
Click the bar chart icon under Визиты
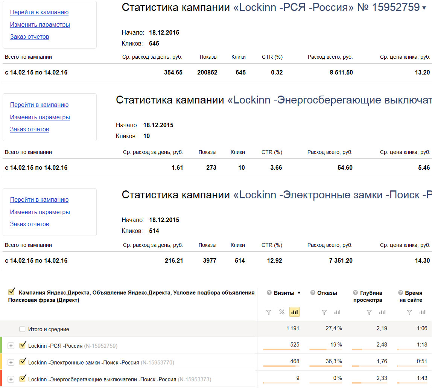(x=294, y=312)
